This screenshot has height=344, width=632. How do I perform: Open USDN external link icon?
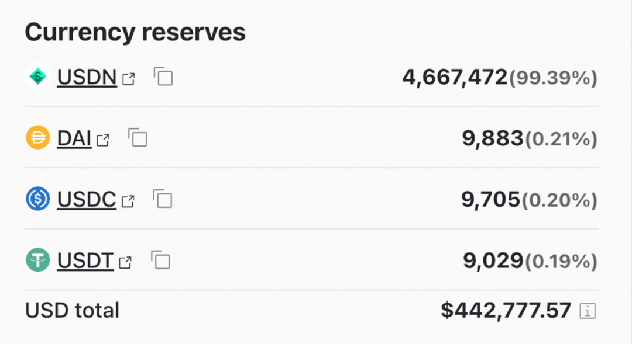(x=129, y=78)
